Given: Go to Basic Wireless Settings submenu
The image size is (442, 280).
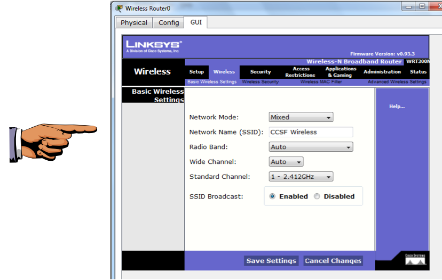Looking at the screenshot, I should click(212, 82).
